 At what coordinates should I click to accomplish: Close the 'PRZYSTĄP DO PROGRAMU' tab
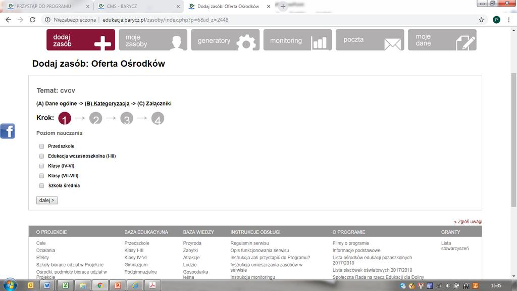[87, 6]
